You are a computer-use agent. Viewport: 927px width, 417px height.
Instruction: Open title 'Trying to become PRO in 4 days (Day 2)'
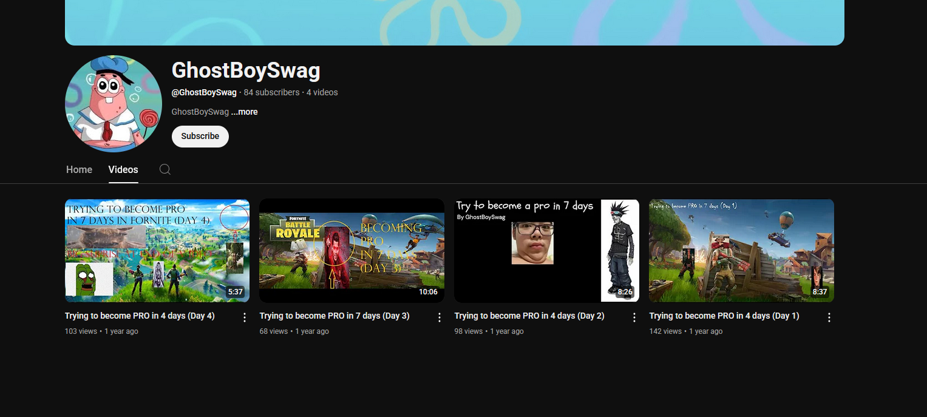(x=529, y=316)
